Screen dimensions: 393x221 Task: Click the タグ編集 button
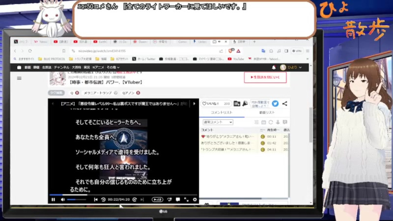pyautogui.click(x=56, y=93)
